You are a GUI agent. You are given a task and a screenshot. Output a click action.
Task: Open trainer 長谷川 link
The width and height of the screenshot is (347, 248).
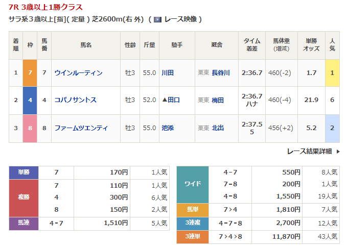point(220,73)
